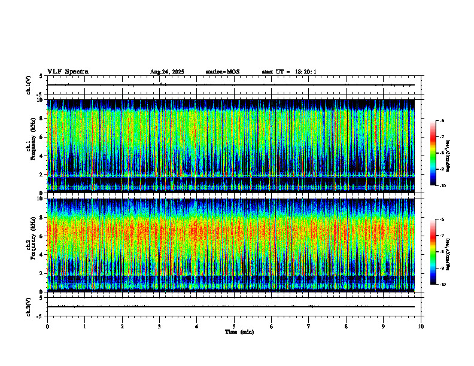
Task: Click the ch.1 spectrogram color bar
Action: (x=433, y=153)
